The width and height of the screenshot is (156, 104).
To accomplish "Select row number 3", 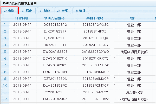I will (5, 38).
